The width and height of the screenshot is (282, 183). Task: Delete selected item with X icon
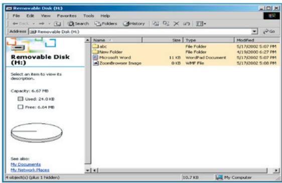point(176,24)
